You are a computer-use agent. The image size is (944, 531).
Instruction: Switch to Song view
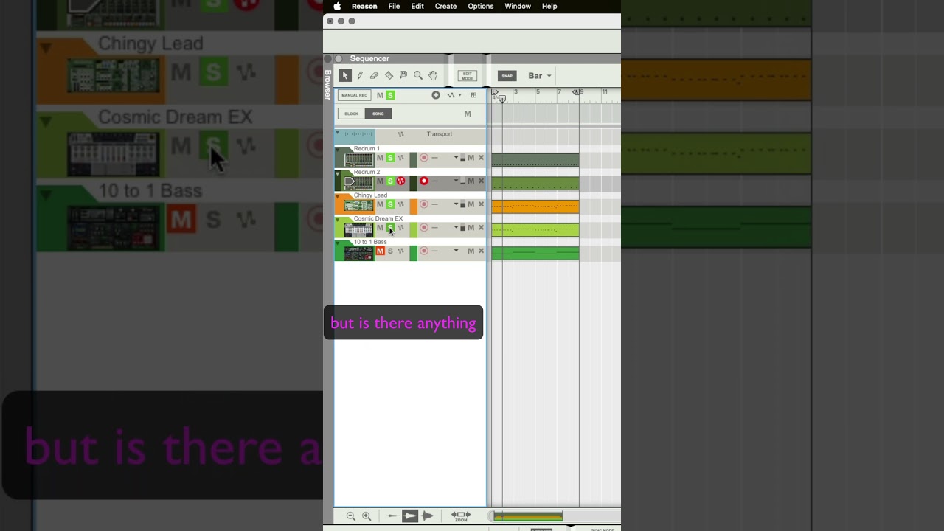click(378, 114)
